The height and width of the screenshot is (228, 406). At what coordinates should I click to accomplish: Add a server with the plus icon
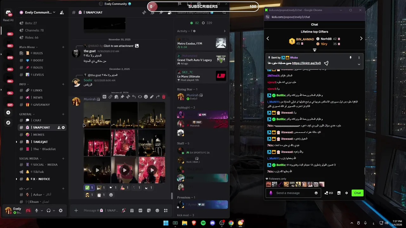click(x=8, y=112)
